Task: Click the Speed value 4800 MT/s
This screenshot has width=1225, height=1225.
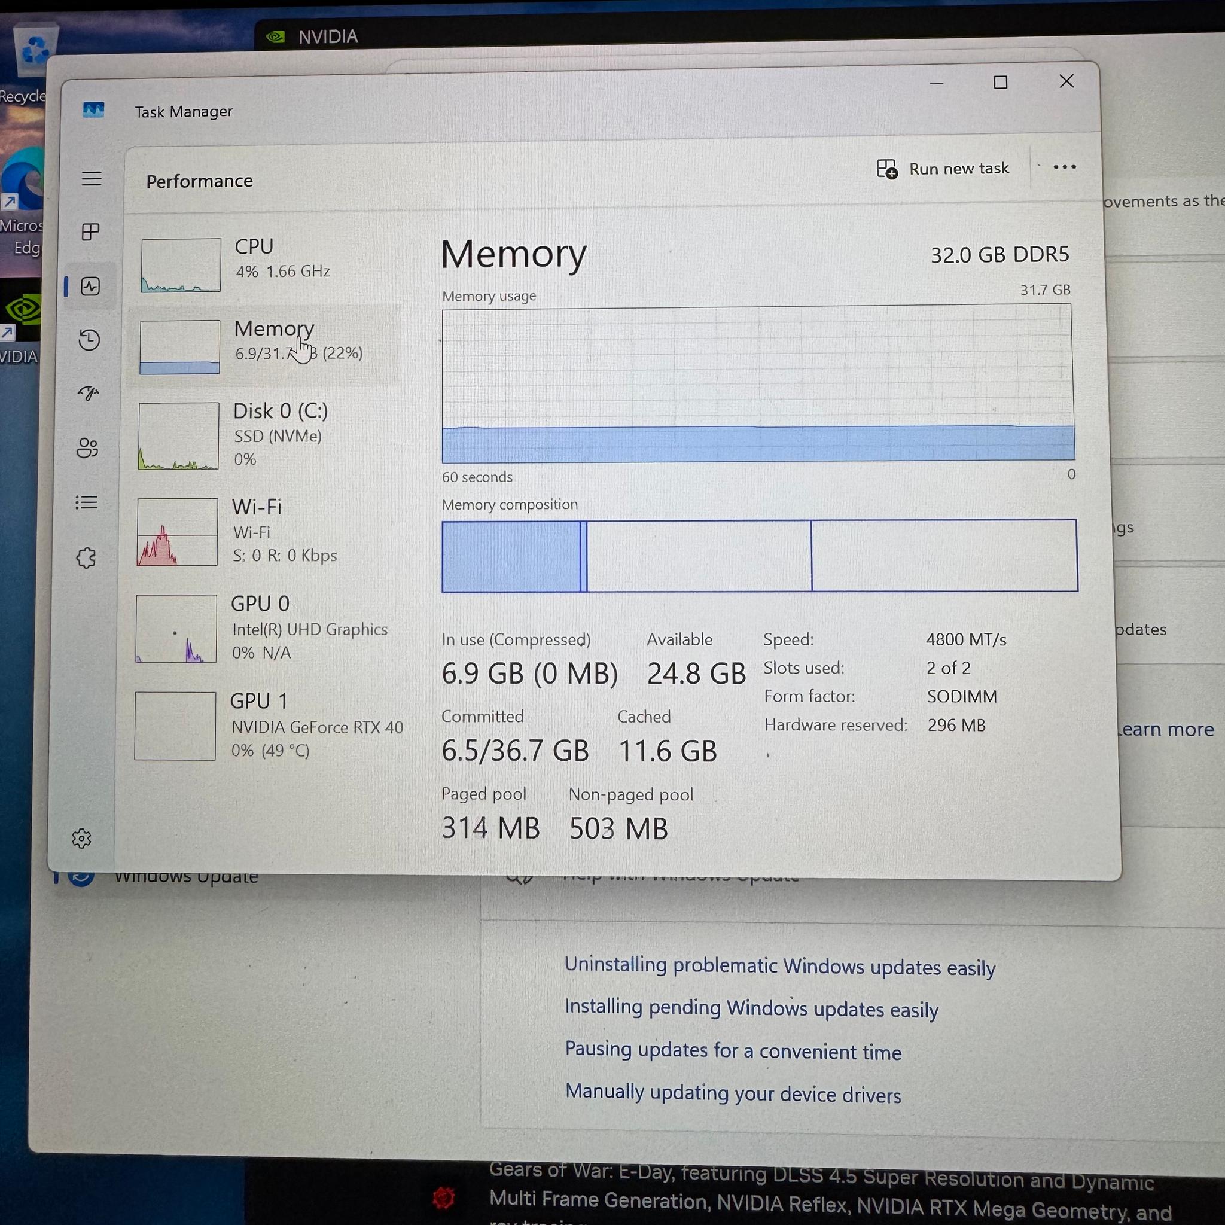Action: tap(967, 640)
